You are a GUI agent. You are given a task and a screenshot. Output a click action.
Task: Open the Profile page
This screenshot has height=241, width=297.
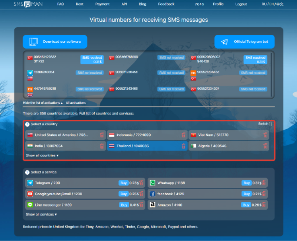[218, 4]
